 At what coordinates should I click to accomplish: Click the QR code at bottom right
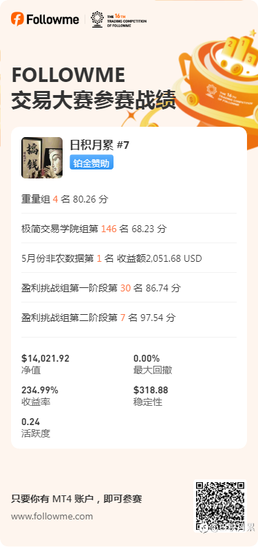click(219, 506)
